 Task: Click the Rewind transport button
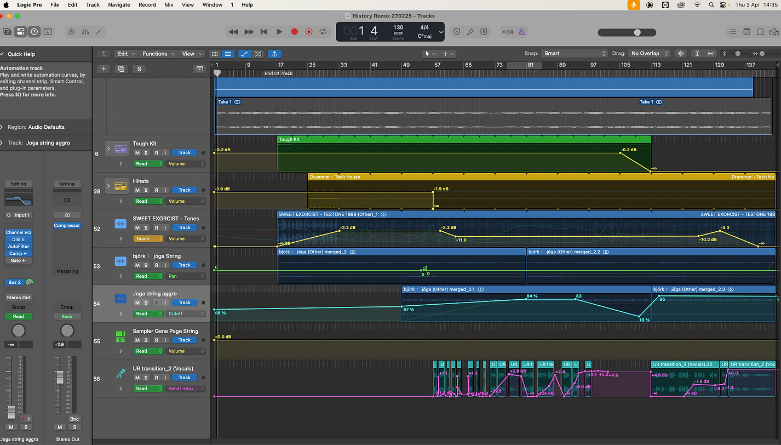tap(233, 32)
